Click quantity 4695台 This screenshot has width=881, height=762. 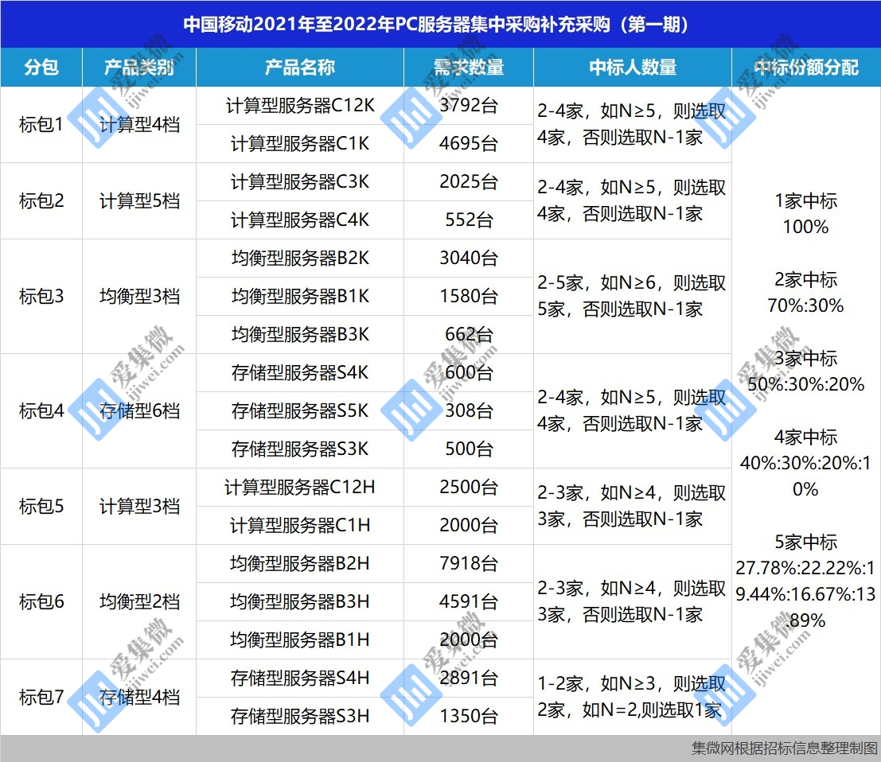pos(469,143)
